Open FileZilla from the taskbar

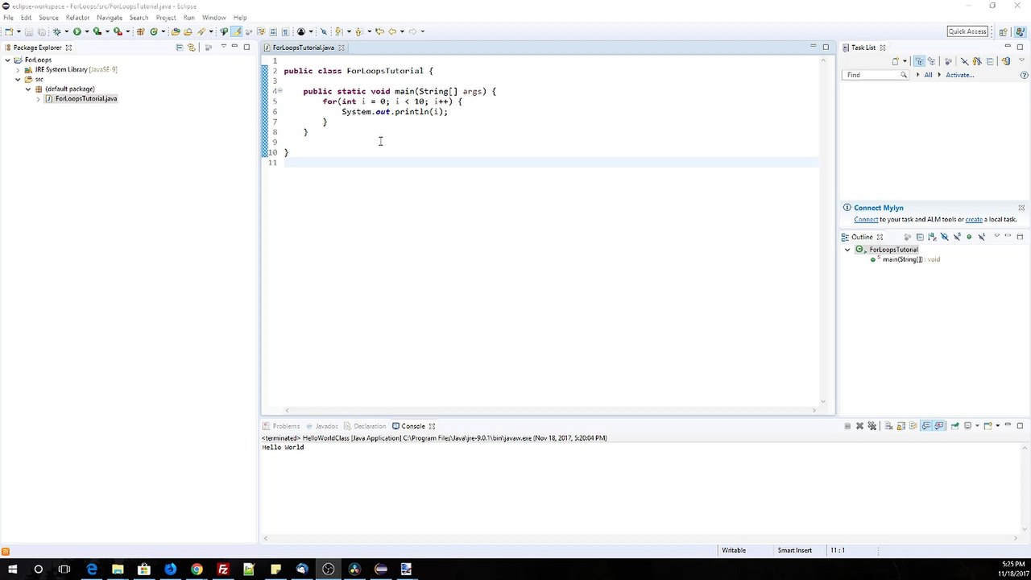pos(223,570)
